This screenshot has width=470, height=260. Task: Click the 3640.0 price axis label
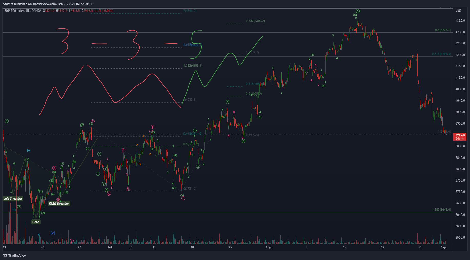pos(460,215)
